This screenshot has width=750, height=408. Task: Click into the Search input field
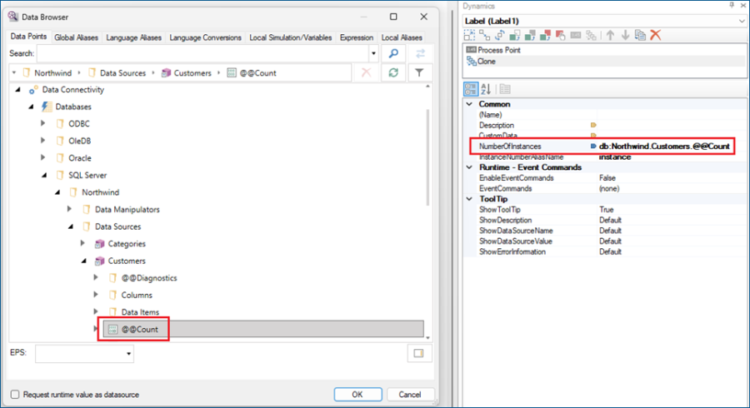204,53
